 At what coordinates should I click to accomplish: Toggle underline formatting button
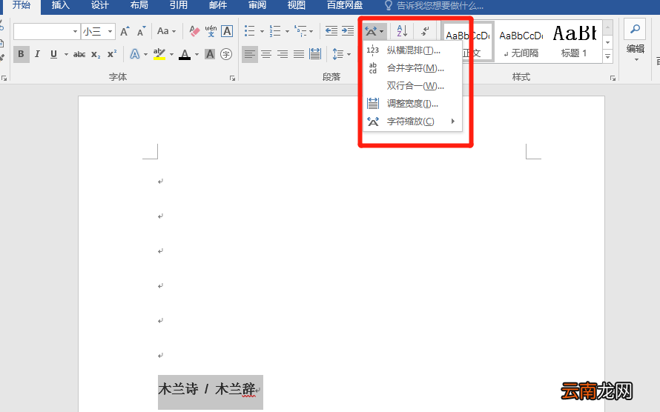point(53,54)
